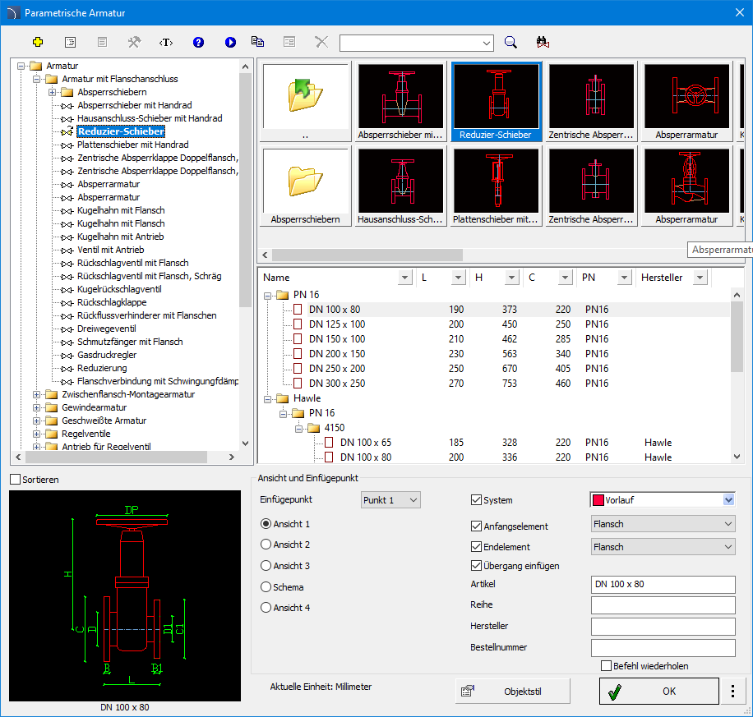This screenshot has width=753, height=717.
Task: Click the hammer and wrench tools icon
Action: pyautogui.click(x=134, y=42)
